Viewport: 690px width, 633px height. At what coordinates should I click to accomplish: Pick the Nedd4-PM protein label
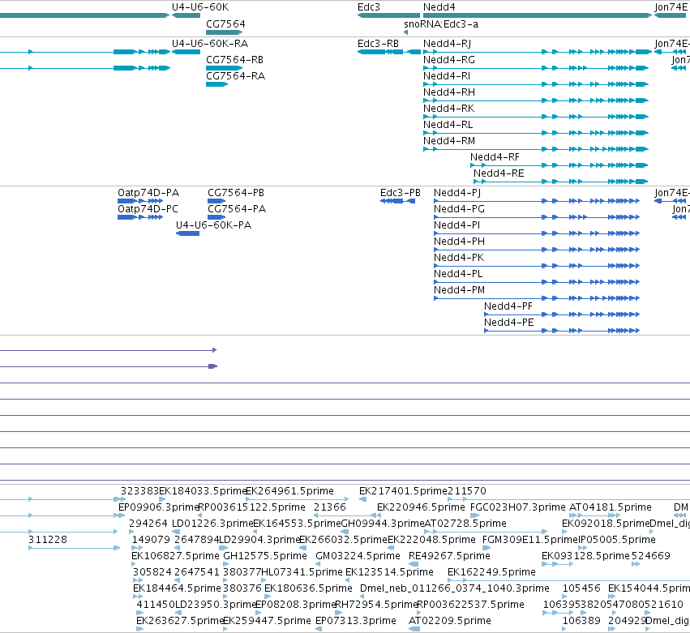tap(460, 290)
